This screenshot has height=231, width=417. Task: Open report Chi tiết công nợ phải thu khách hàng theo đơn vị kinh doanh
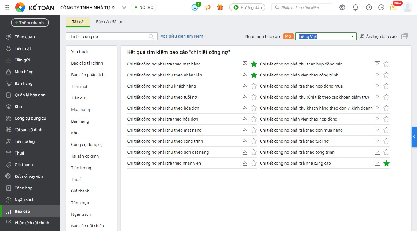click(316, 108)
